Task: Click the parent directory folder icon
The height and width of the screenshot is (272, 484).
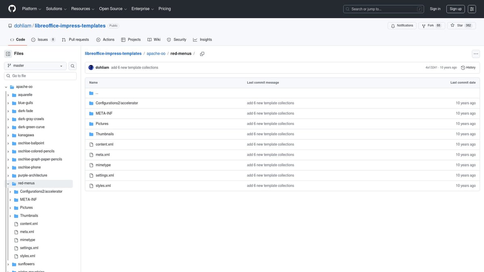Action: click(91, 93)
